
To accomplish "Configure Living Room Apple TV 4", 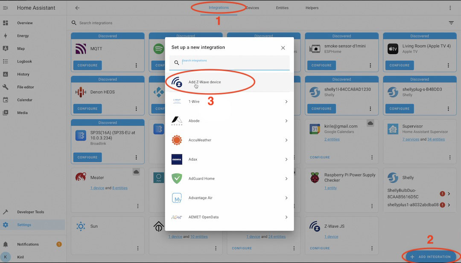I will click(399, 66).
